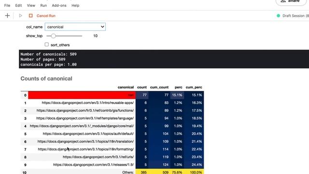Click the i18n/translation URL in row 6

point(85,142)
